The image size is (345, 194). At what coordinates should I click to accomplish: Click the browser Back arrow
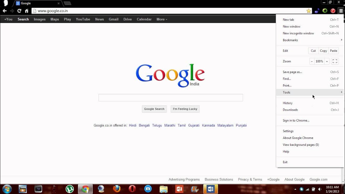tap(5, 11)
